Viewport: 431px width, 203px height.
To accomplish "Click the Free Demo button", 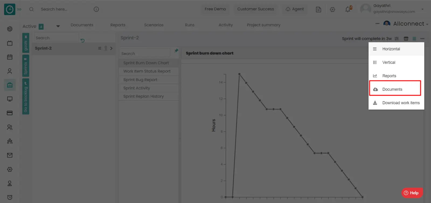I will click(x=215, y=9).
